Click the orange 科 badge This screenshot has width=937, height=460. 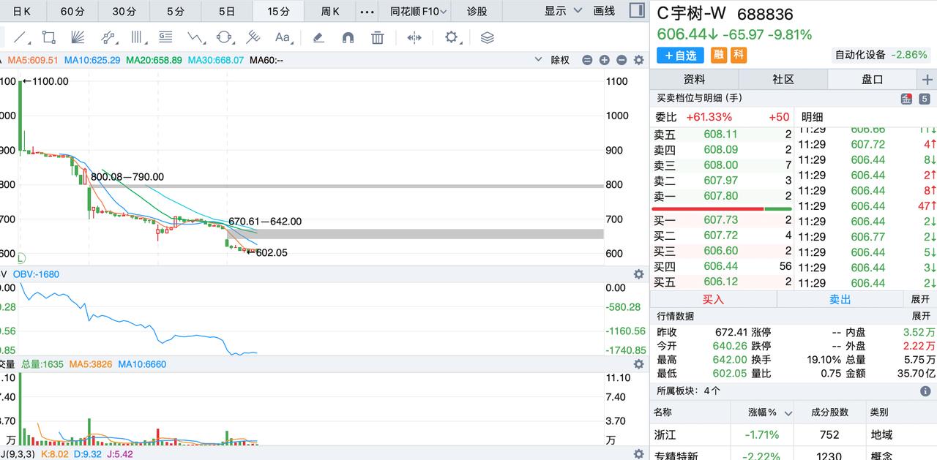pos(739,54)
